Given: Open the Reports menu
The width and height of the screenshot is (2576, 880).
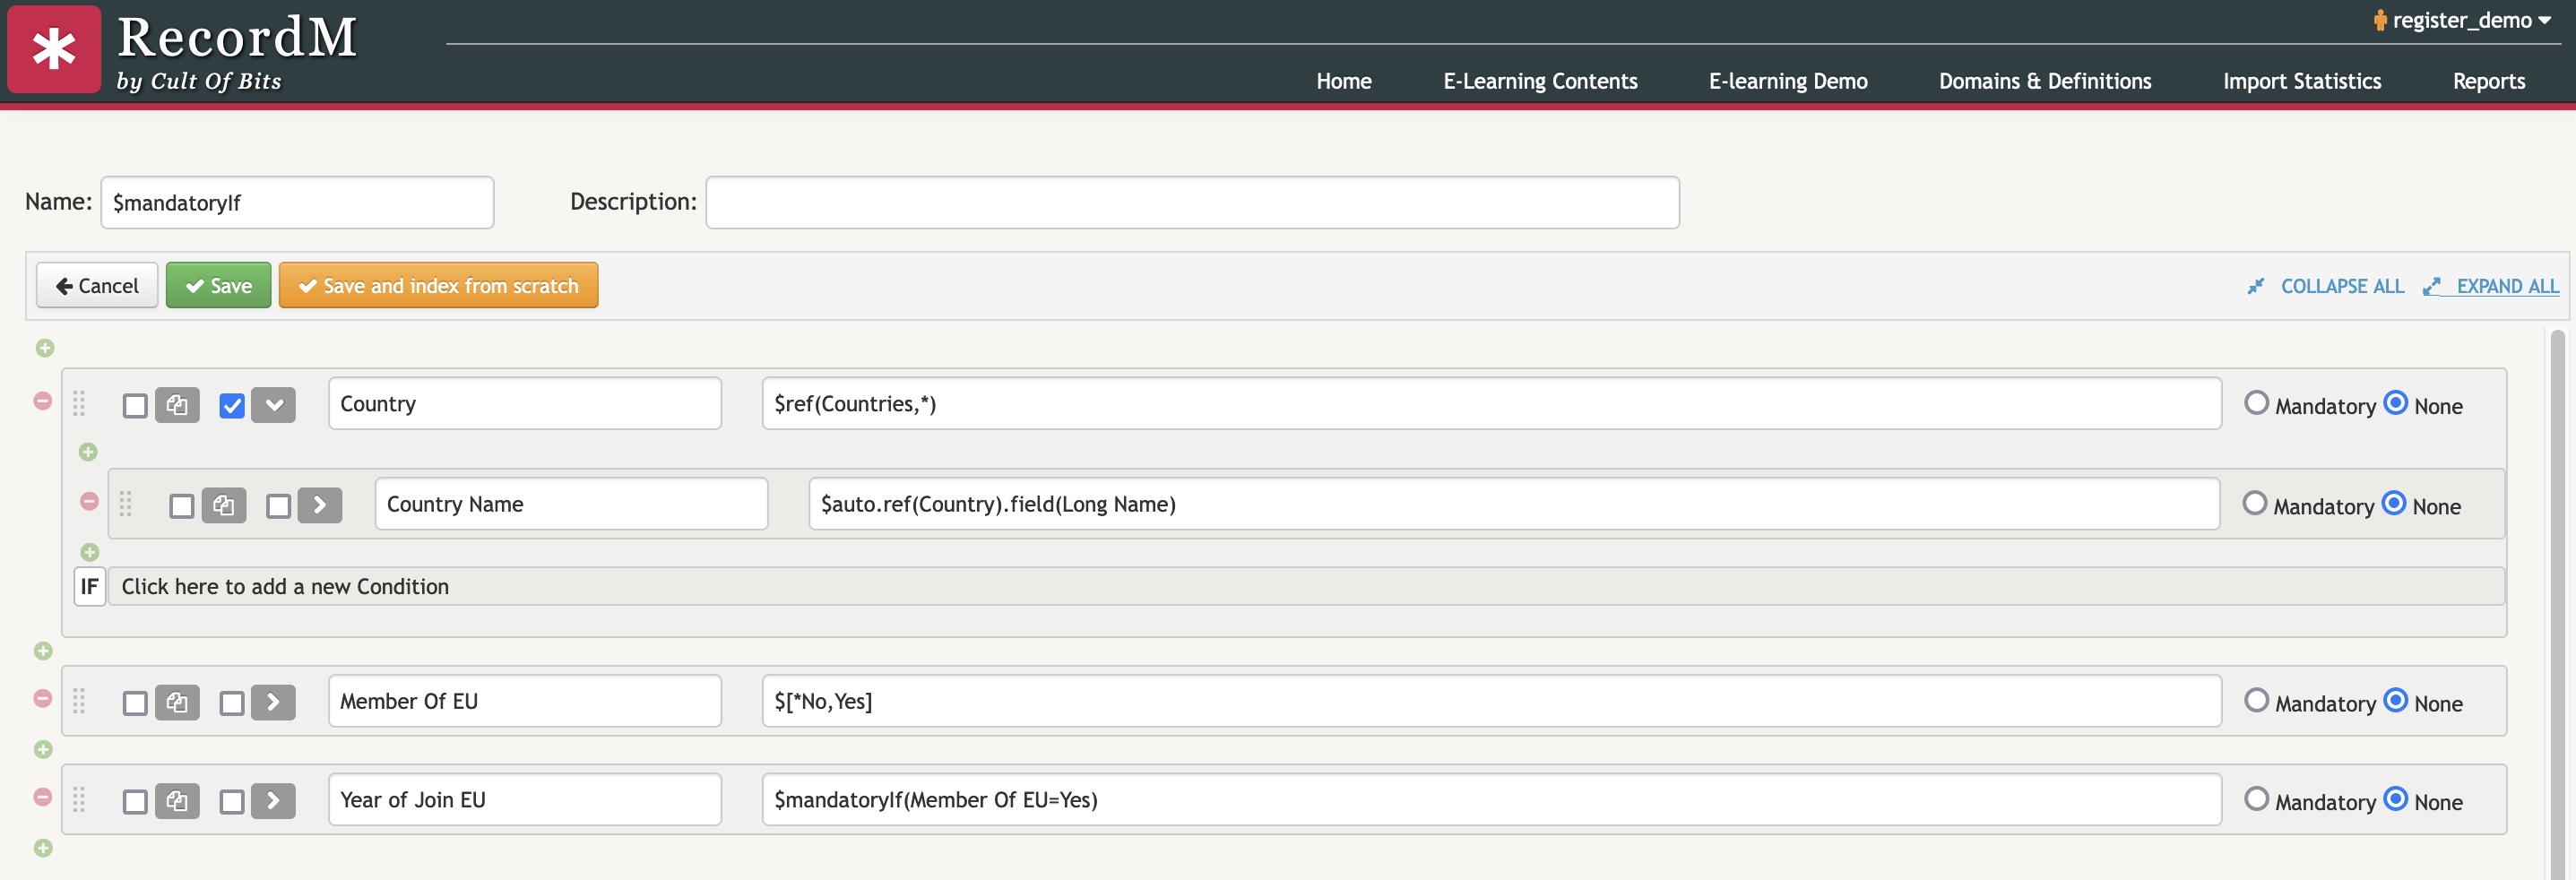Looking at the screenshot, I should coord(2488,81).
